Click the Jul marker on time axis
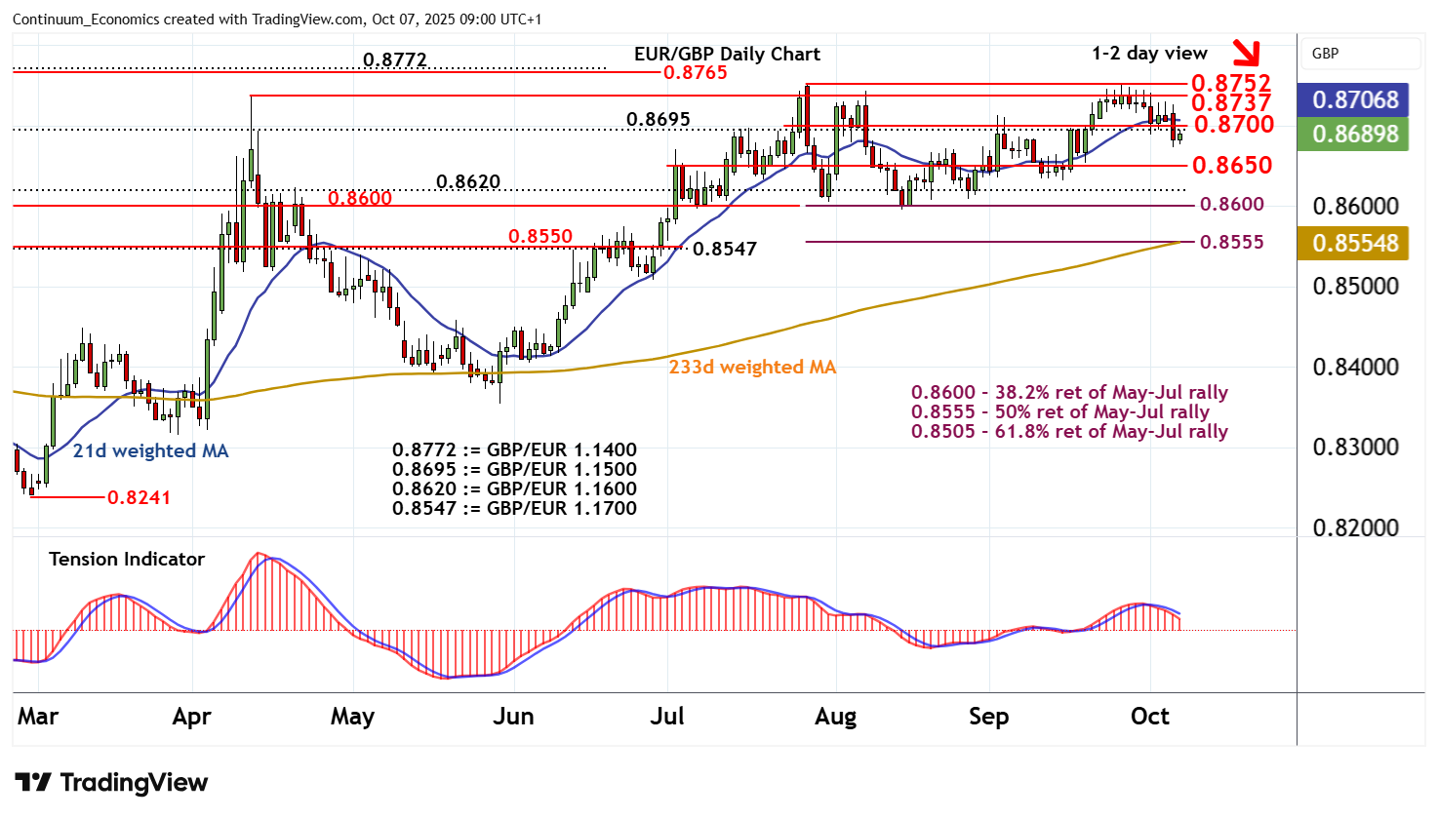 point(667,717)
